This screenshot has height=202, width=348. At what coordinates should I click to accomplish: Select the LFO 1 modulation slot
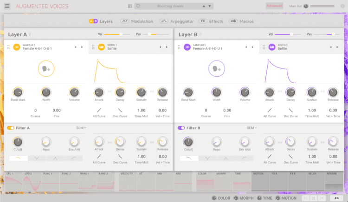14,181
